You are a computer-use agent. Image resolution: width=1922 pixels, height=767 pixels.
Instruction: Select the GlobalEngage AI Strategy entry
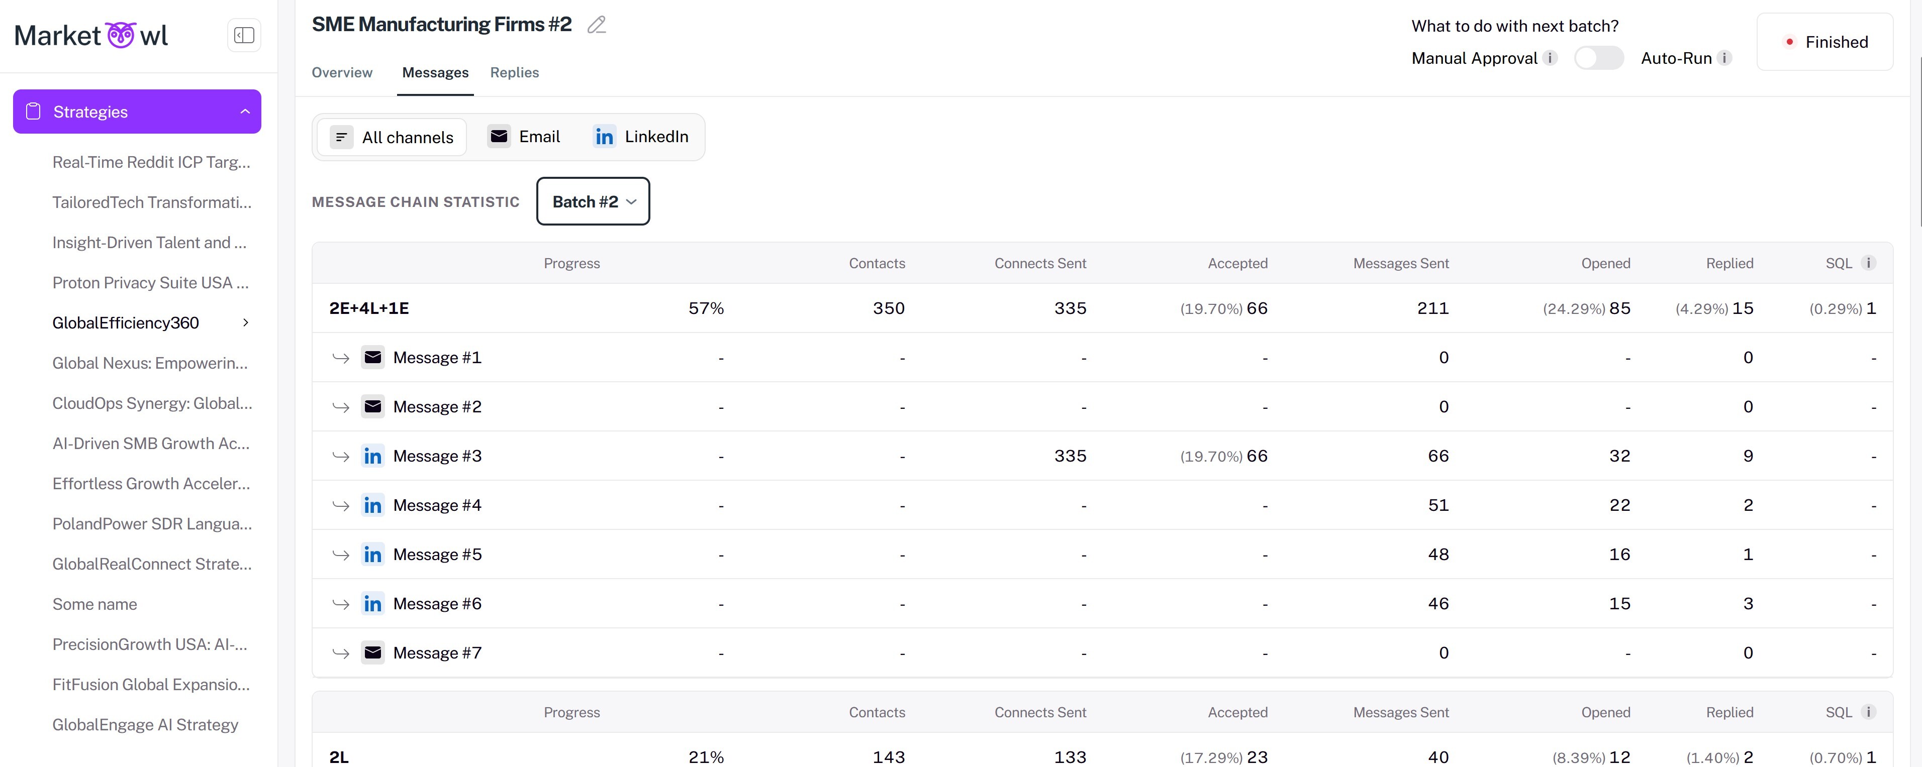coord(145,724)
